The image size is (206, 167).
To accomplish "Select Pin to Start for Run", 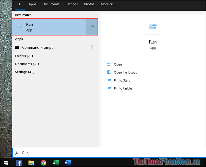I will [121, 80].
